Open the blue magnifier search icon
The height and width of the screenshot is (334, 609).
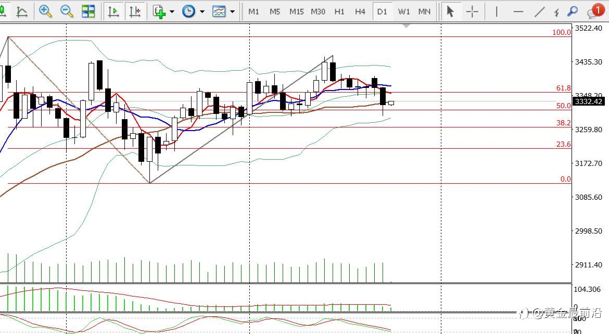point(573,11)
